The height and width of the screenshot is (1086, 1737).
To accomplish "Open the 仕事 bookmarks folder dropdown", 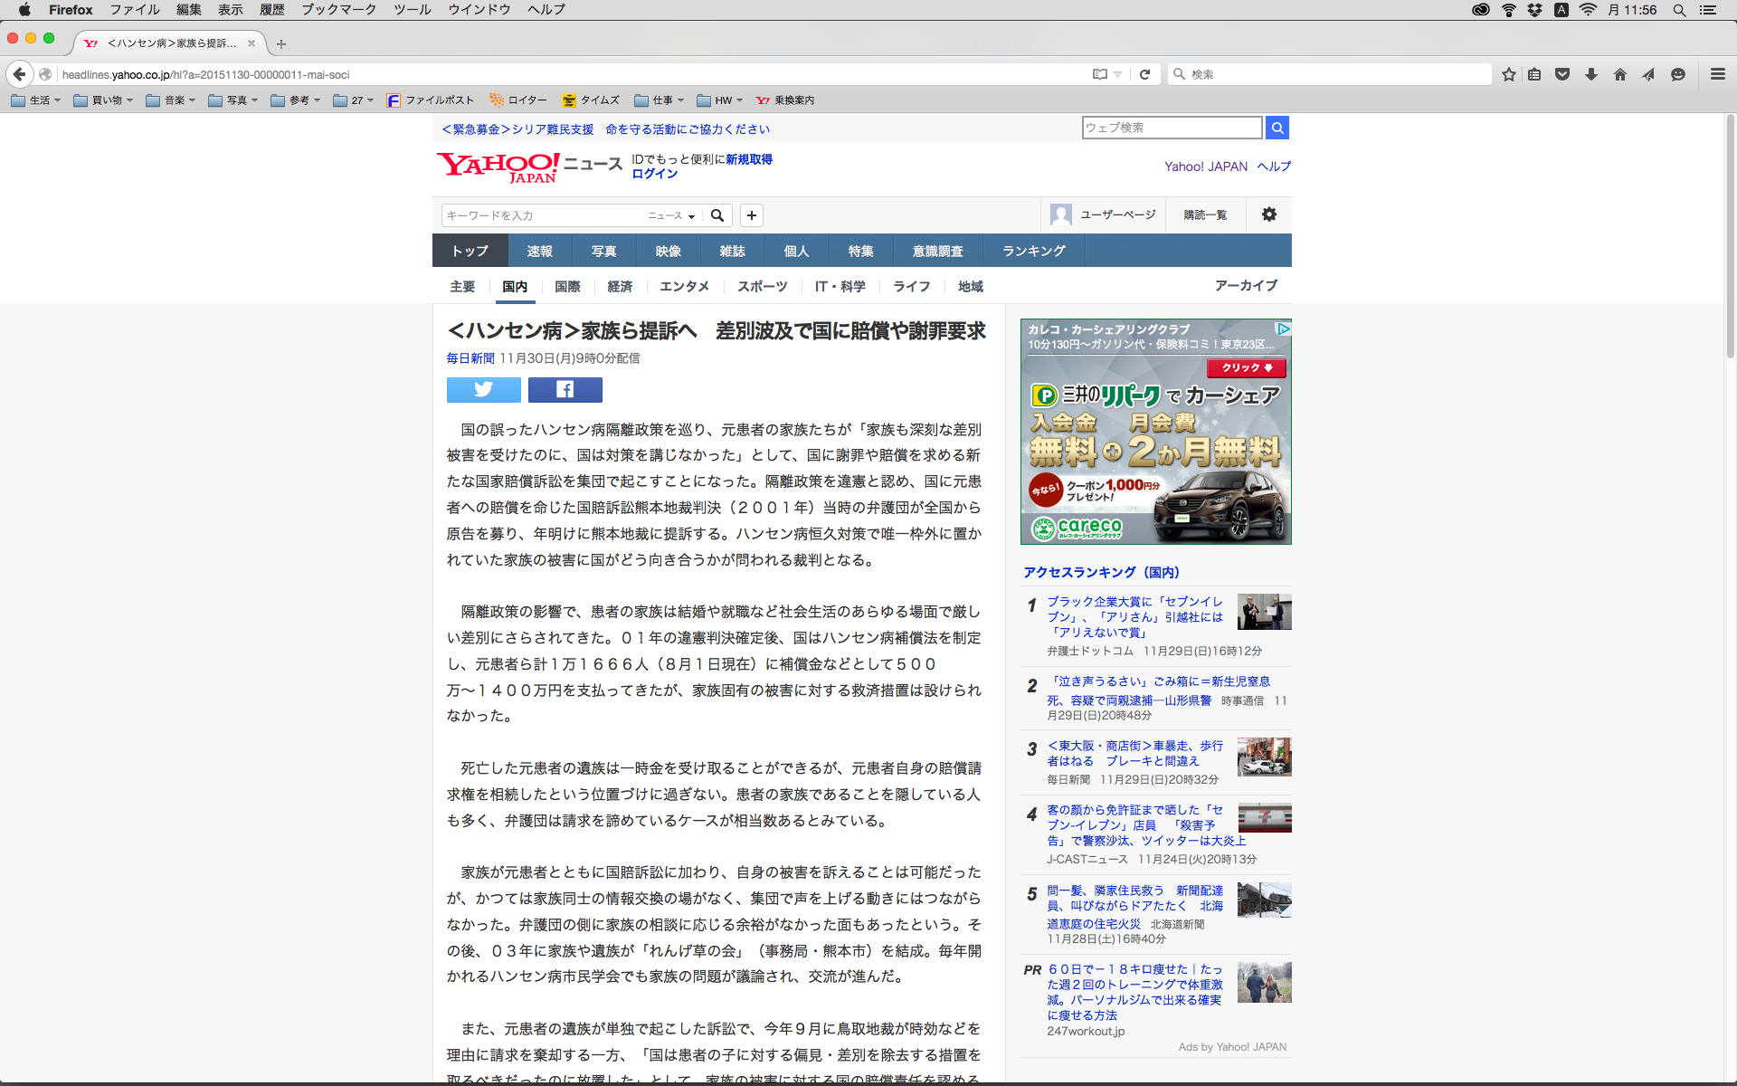I will 659,100.
